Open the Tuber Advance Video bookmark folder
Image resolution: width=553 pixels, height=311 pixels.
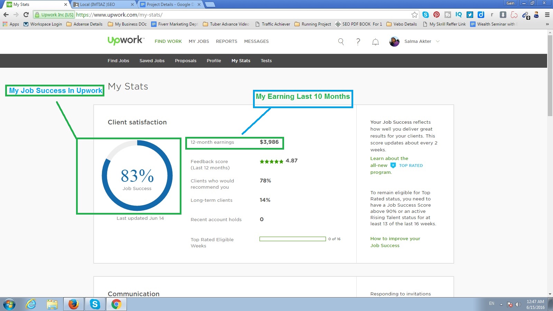click(226, 24)
